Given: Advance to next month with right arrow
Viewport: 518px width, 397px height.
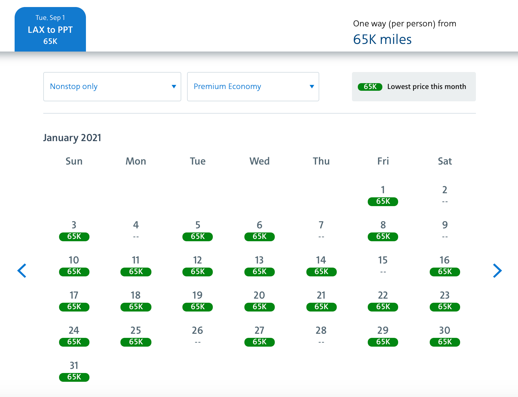Looking at the screenshot, I should (x=497, y=271).
